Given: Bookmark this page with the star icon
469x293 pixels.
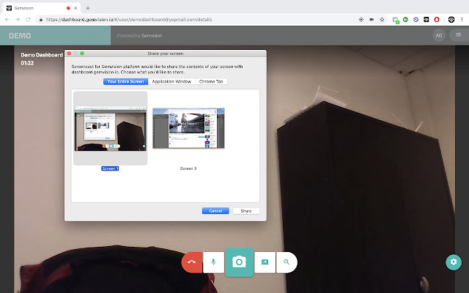Looking at the screenshot, I should 382,20.
